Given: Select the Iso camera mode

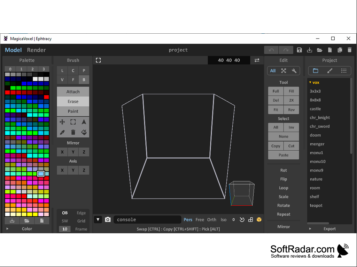Looking at the screenshot, I should (224, 219).
